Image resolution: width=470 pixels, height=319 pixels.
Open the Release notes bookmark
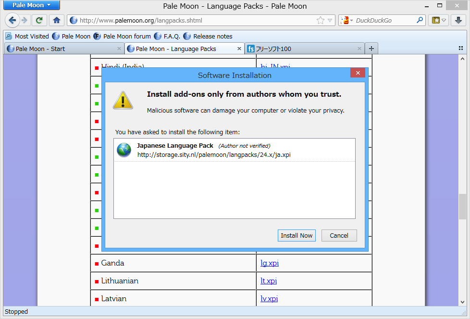pyautogui.click(x=208, y=36)
